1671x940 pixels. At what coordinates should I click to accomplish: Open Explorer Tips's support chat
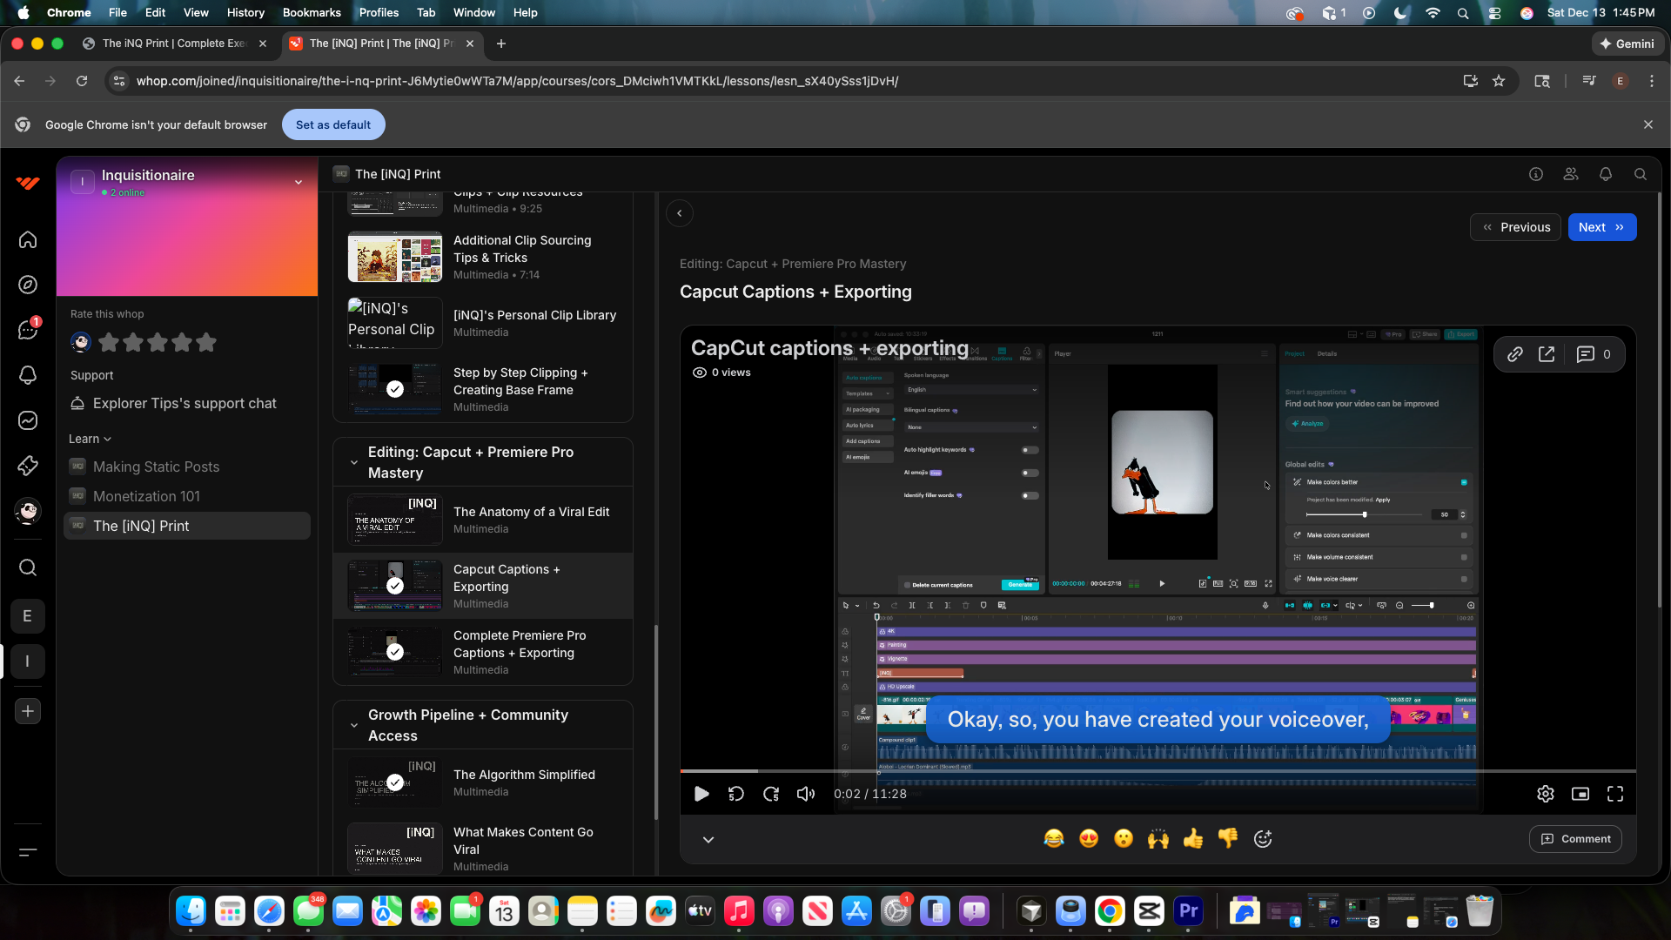185,403
